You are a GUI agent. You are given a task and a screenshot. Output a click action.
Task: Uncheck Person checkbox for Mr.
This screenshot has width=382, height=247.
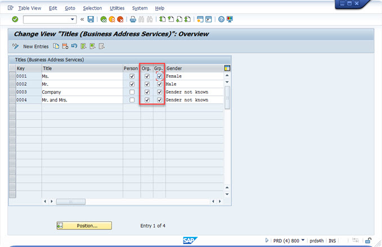coord(132,84)
